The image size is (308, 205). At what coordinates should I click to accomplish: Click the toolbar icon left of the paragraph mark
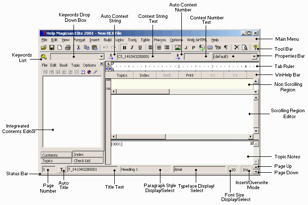(218, 48)
